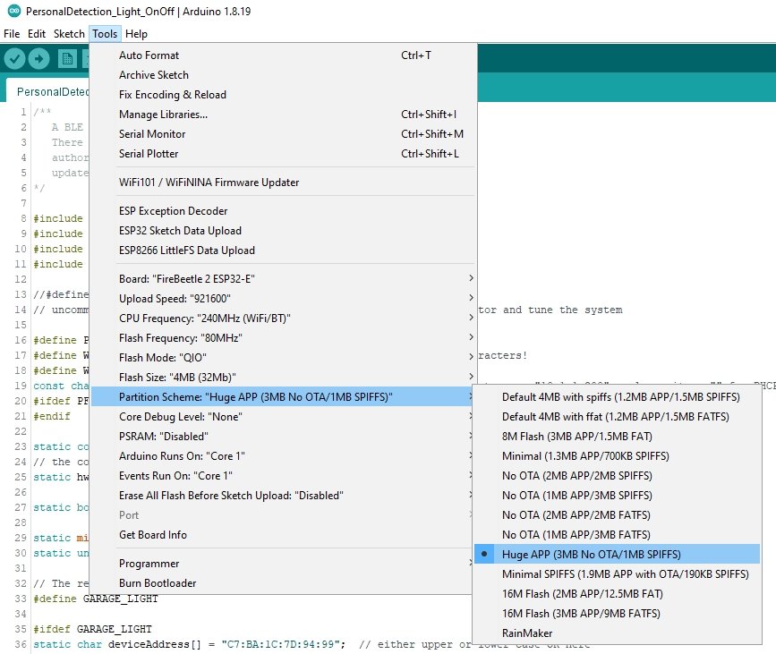Image resolution: width=776 pixels, height=654 pixels.
Task: Click the #ifdef GARAGE_LIGHT code line
Action: [92, 629]
